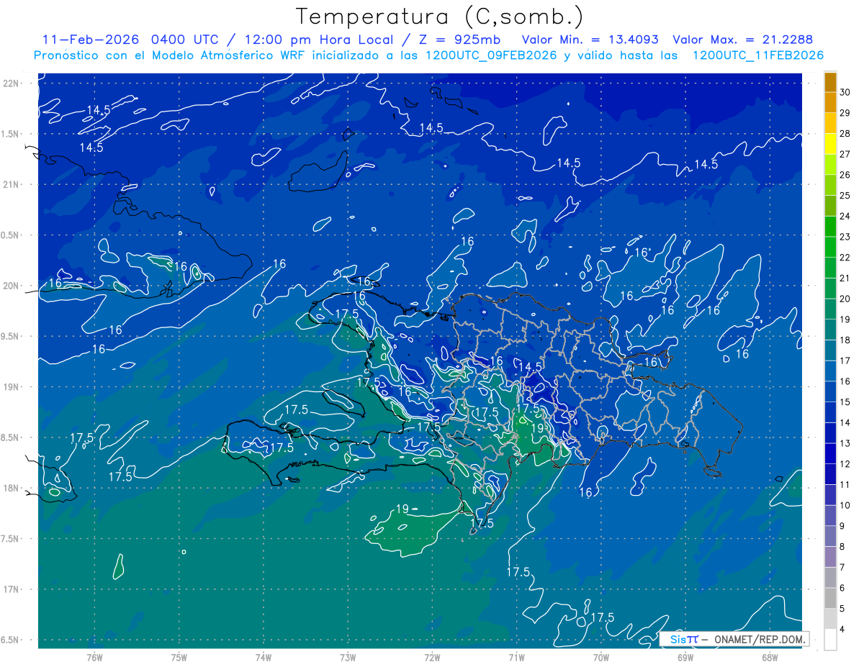Click the 20N latitude axis label
Image resolution: width=864 pixels, height=667 pixels.
point(11,286)
